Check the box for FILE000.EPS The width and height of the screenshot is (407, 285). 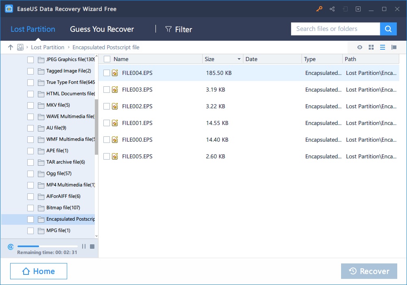point(107,140)
